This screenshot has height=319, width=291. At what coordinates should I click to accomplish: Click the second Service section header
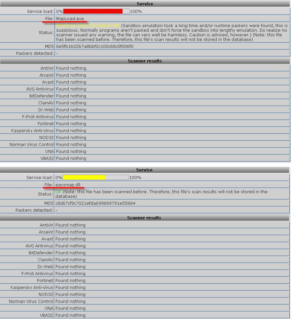144,170
